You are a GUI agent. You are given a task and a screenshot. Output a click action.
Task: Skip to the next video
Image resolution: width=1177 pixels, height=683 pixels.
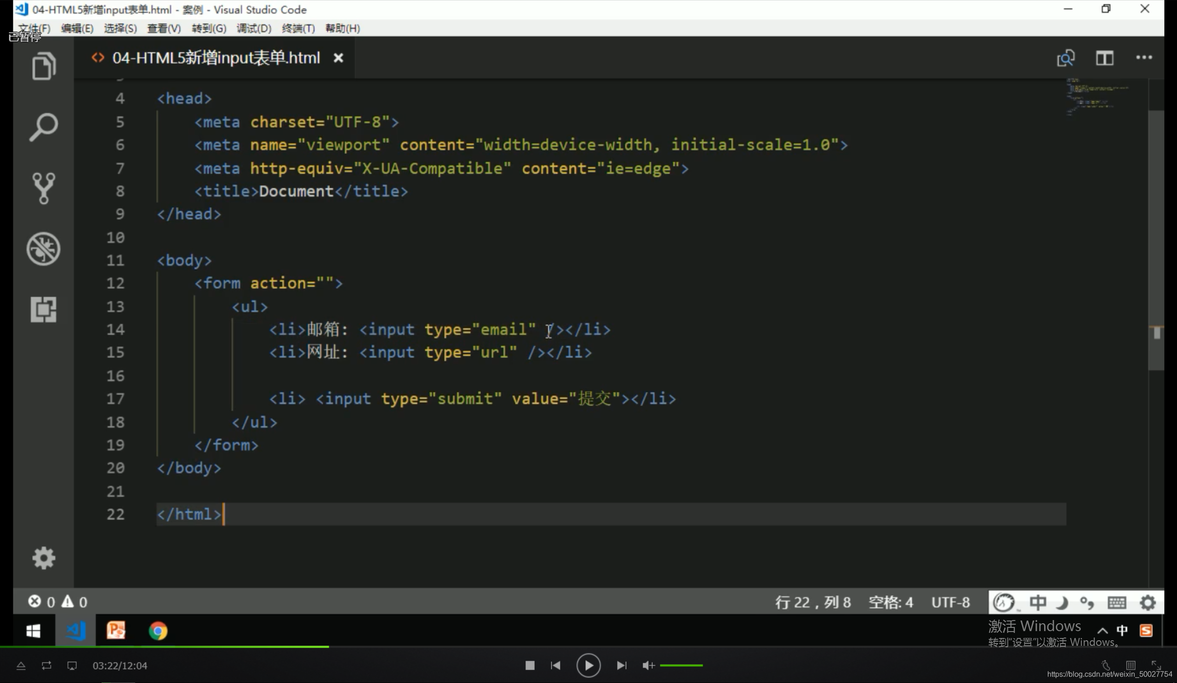pos(621,665)
